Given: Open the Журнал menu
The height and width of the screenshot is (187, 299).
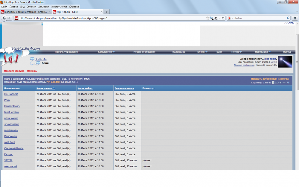Looking at the screenshot, I should 31,7.
